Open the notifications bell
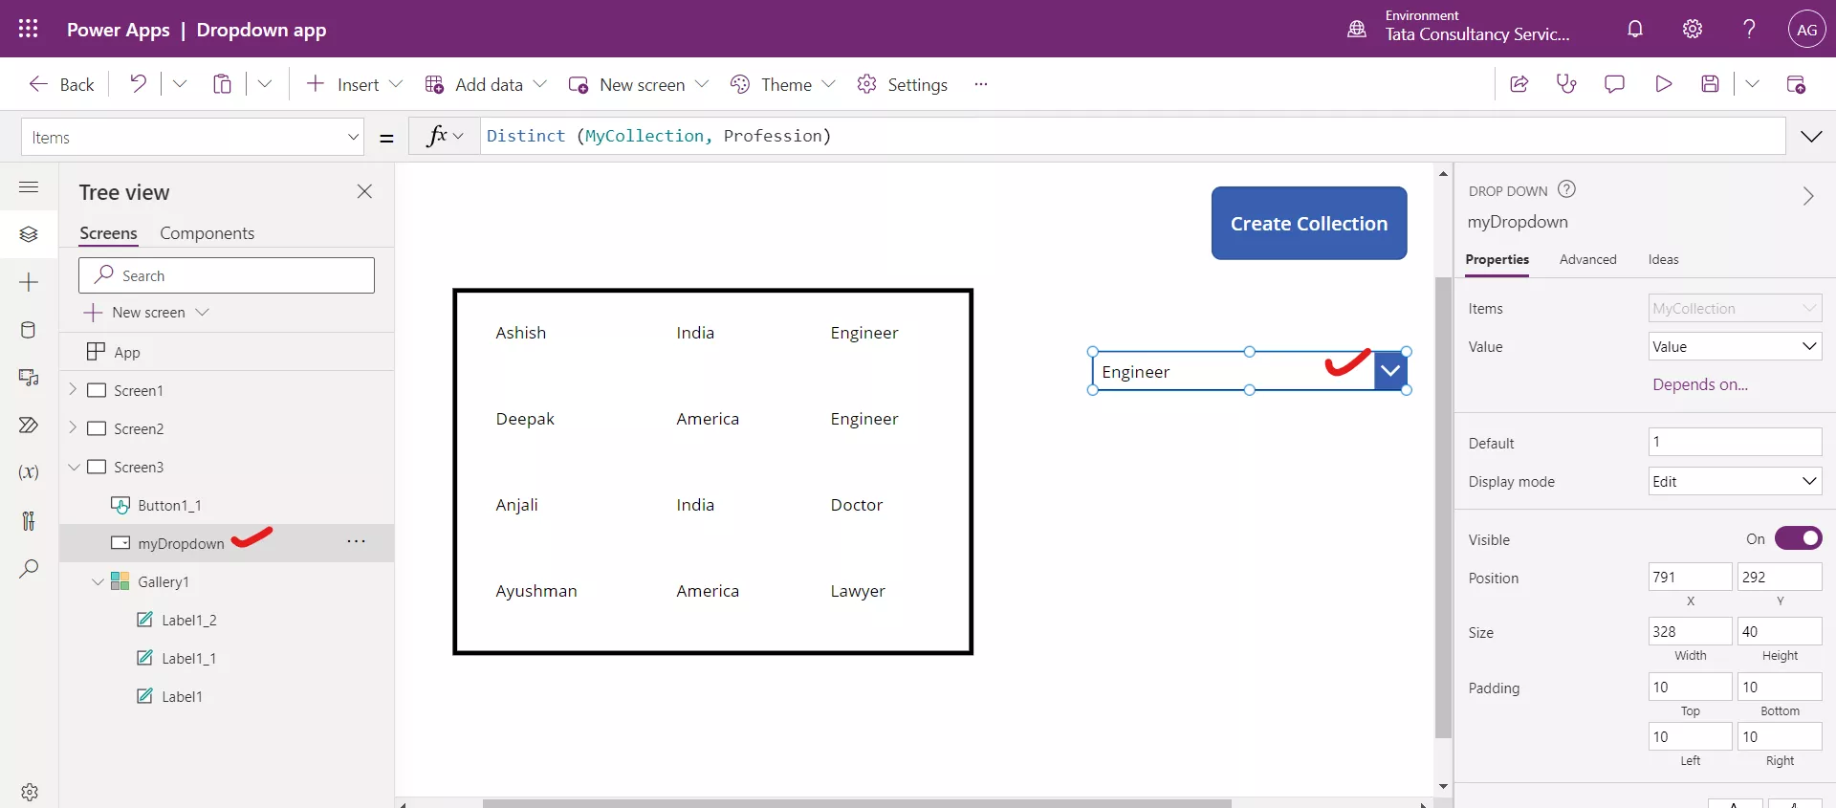The height and width of the screenshot is (808, 1836). point(1635,29)
